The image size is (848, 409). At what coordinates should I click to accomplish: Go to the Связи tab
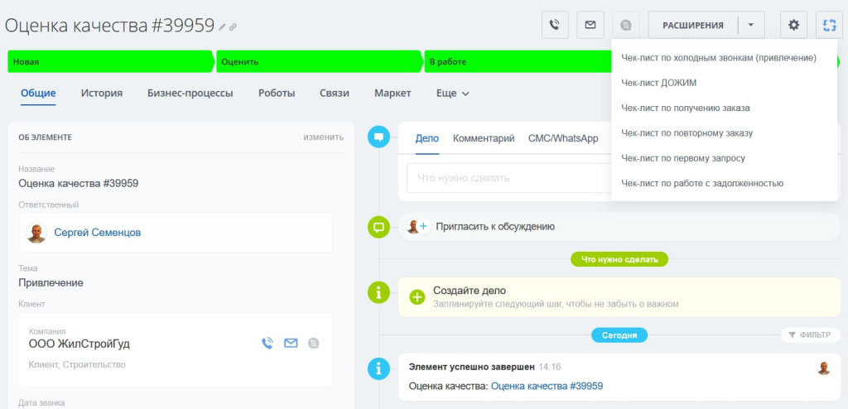335,93
